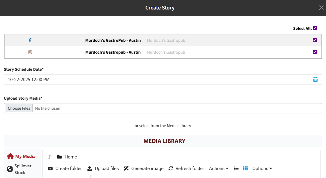Click the Spillover Stock globe icon

click(x=10, y=169)
